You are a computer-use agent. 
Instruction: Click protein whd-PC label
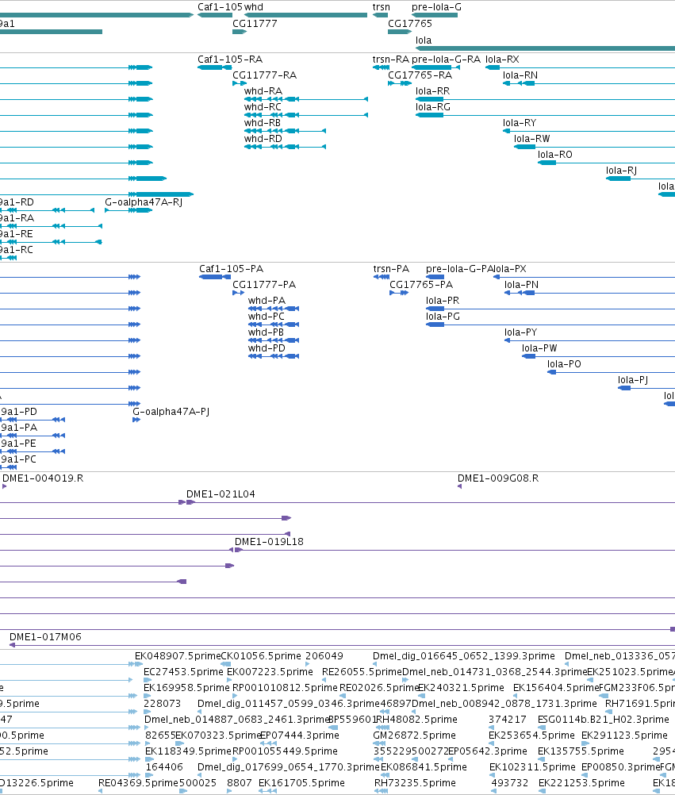(x=266, y=317)
